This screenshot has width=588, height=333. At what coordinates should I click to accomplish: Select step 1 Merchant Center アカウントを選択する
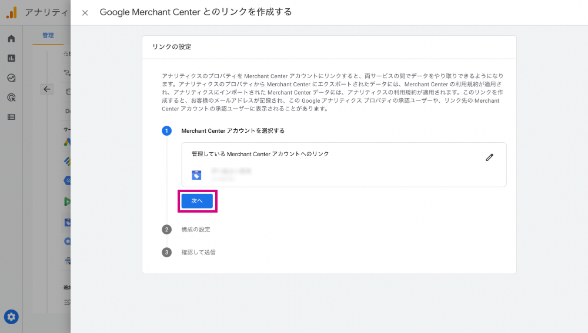[x=233, y=131]
